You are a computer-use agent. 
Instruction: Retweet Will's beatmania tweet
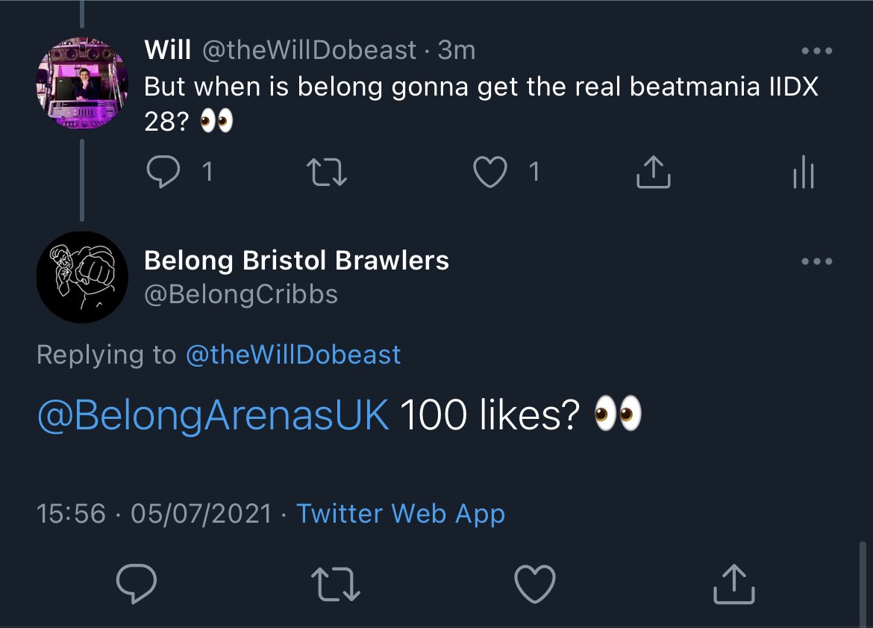[328, 172]
